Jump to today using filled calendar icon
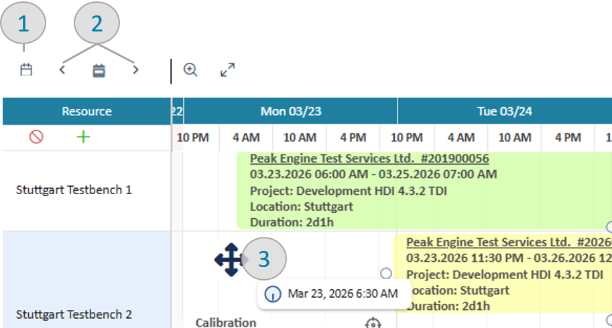Screen dimensions: 612x328 click(x=99, y=70)
